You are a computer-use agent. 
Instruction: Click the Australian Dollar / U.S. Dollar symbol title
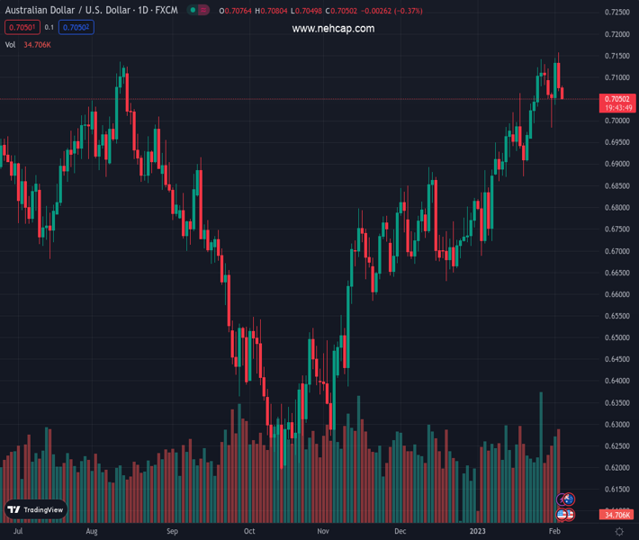coord(67,10)
